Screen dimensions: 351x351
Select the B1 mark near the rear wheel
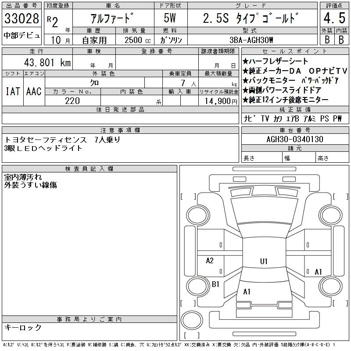(215, 284)
